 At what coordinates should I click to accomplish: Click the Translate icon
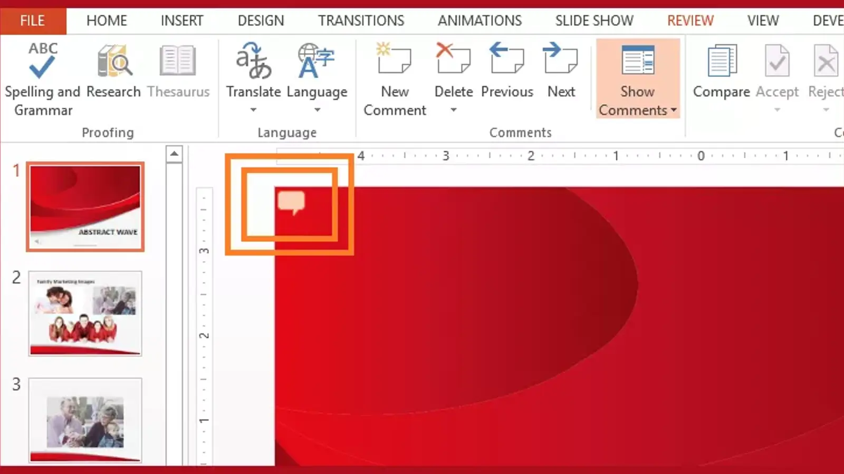pos(253,62)
